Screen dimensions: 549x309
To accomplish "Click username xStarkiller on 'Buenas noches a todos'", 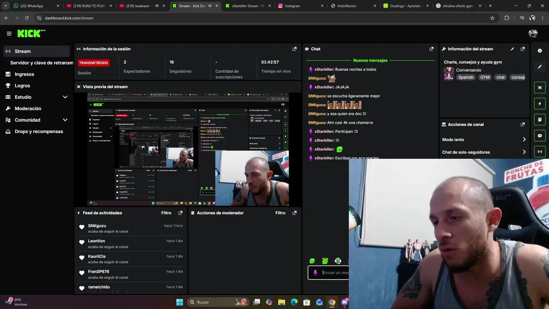I will (x=324, y=70).
